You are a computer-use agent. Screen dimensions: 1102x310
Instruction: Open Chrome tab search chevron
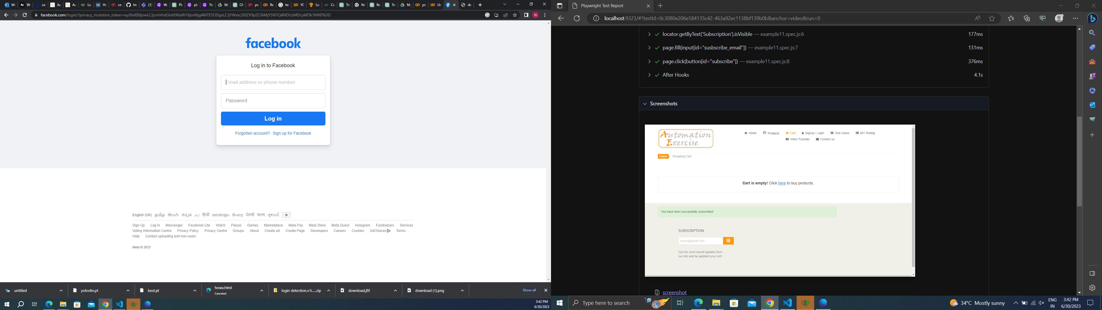(505, 4)
